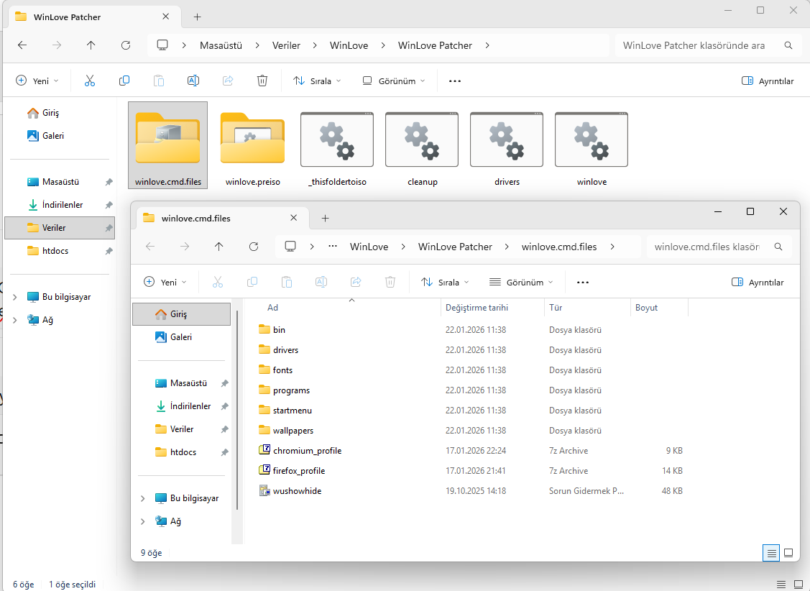Open Sırala dropdown in WinLove Patcher window
Image resolution: width=810 pixels, height=591 pixels.
click(x=317, y=81)
